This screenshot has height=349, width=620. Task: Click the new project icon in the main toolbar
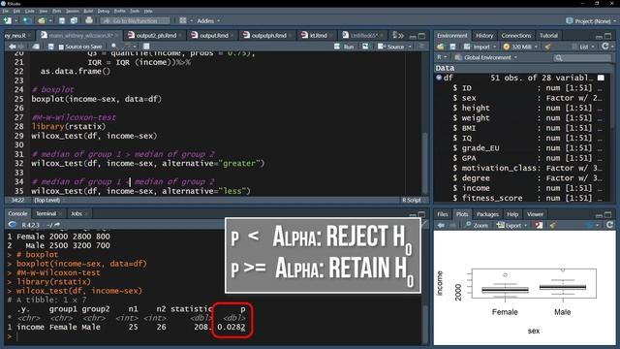(x=26, y=20)
